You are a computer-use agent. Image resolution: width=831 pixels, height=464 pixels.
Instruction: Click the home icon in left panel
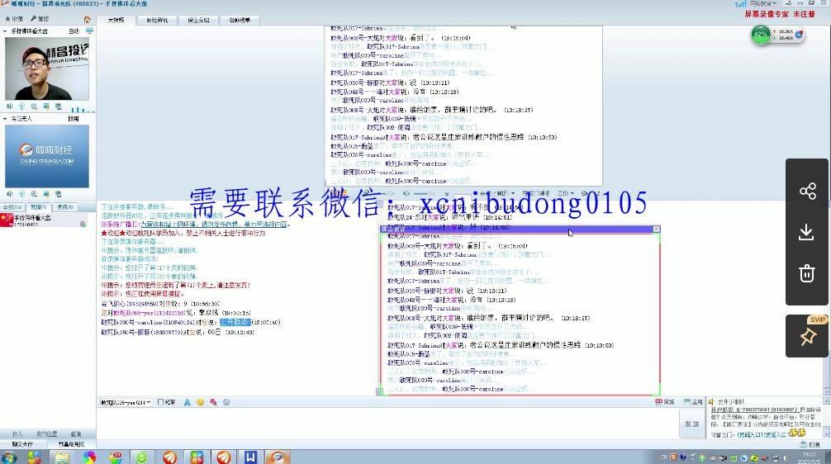(88, 19)
